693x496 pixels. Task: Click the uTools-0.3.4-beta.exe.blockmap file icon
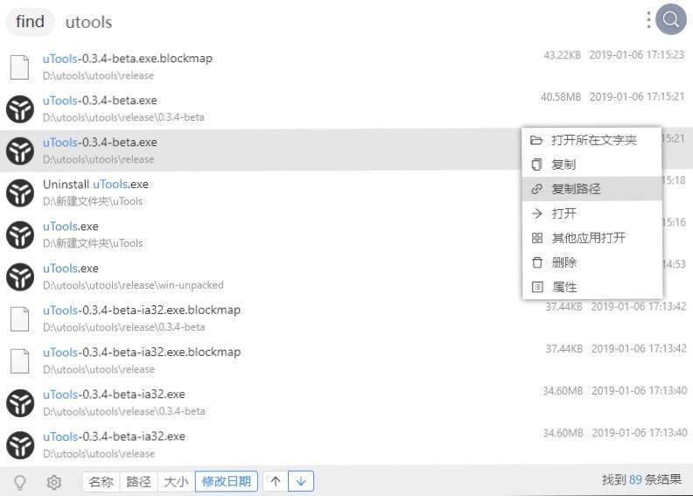19,66
